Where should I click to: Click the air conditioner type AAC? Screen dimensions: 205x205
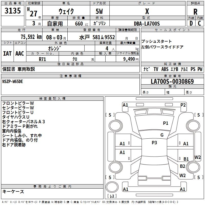[20, 54]
